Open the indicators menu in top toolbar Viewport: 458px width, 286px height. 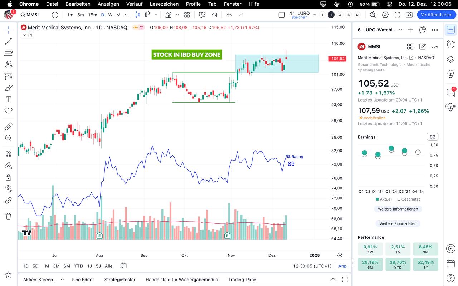(x=168, y=15)
